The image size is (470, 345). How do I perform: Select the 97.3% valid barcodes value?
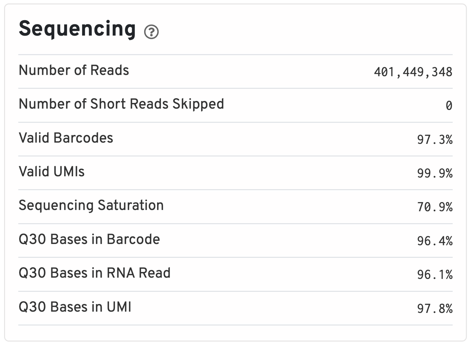[x=434, y=140]
